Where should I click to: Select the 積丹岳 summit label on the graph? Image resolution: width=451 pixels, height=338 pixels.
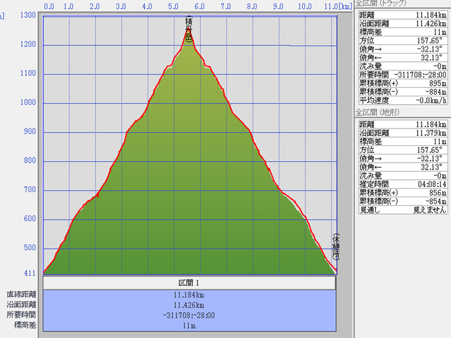[188, 29]
